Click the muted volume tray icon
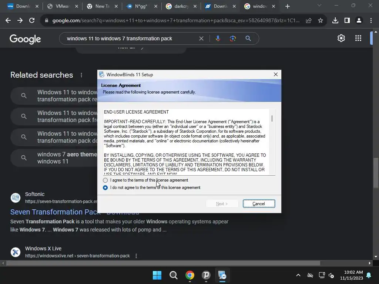379x284 pixels. click(331, 275)
